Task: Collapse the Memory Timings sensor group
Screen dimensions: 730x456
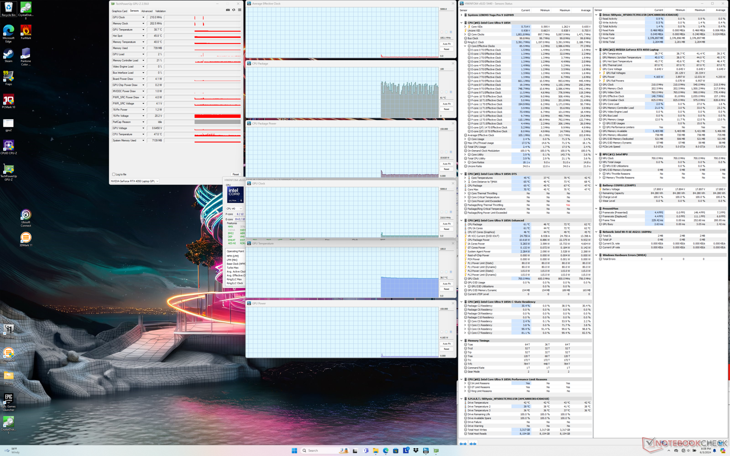Action: click(462, 340)
